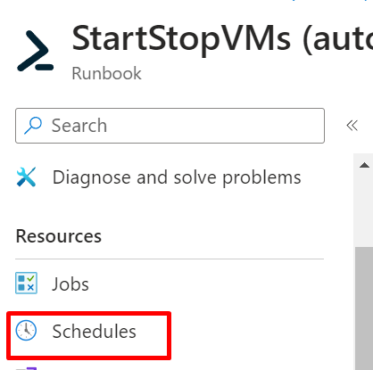
Task: Click the magnifying glass icon in Search
Action: pyautogui.click(x=33, y=125)
